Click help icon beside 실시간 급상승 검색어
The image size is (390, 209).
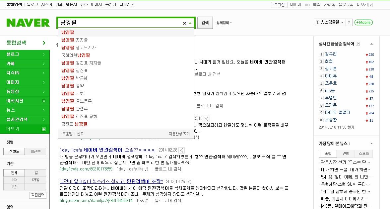[358, 44]
